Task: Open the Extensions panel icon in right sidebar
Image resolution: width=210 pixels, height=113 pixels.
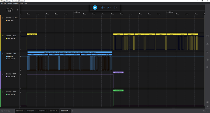Action: point(207,59)
